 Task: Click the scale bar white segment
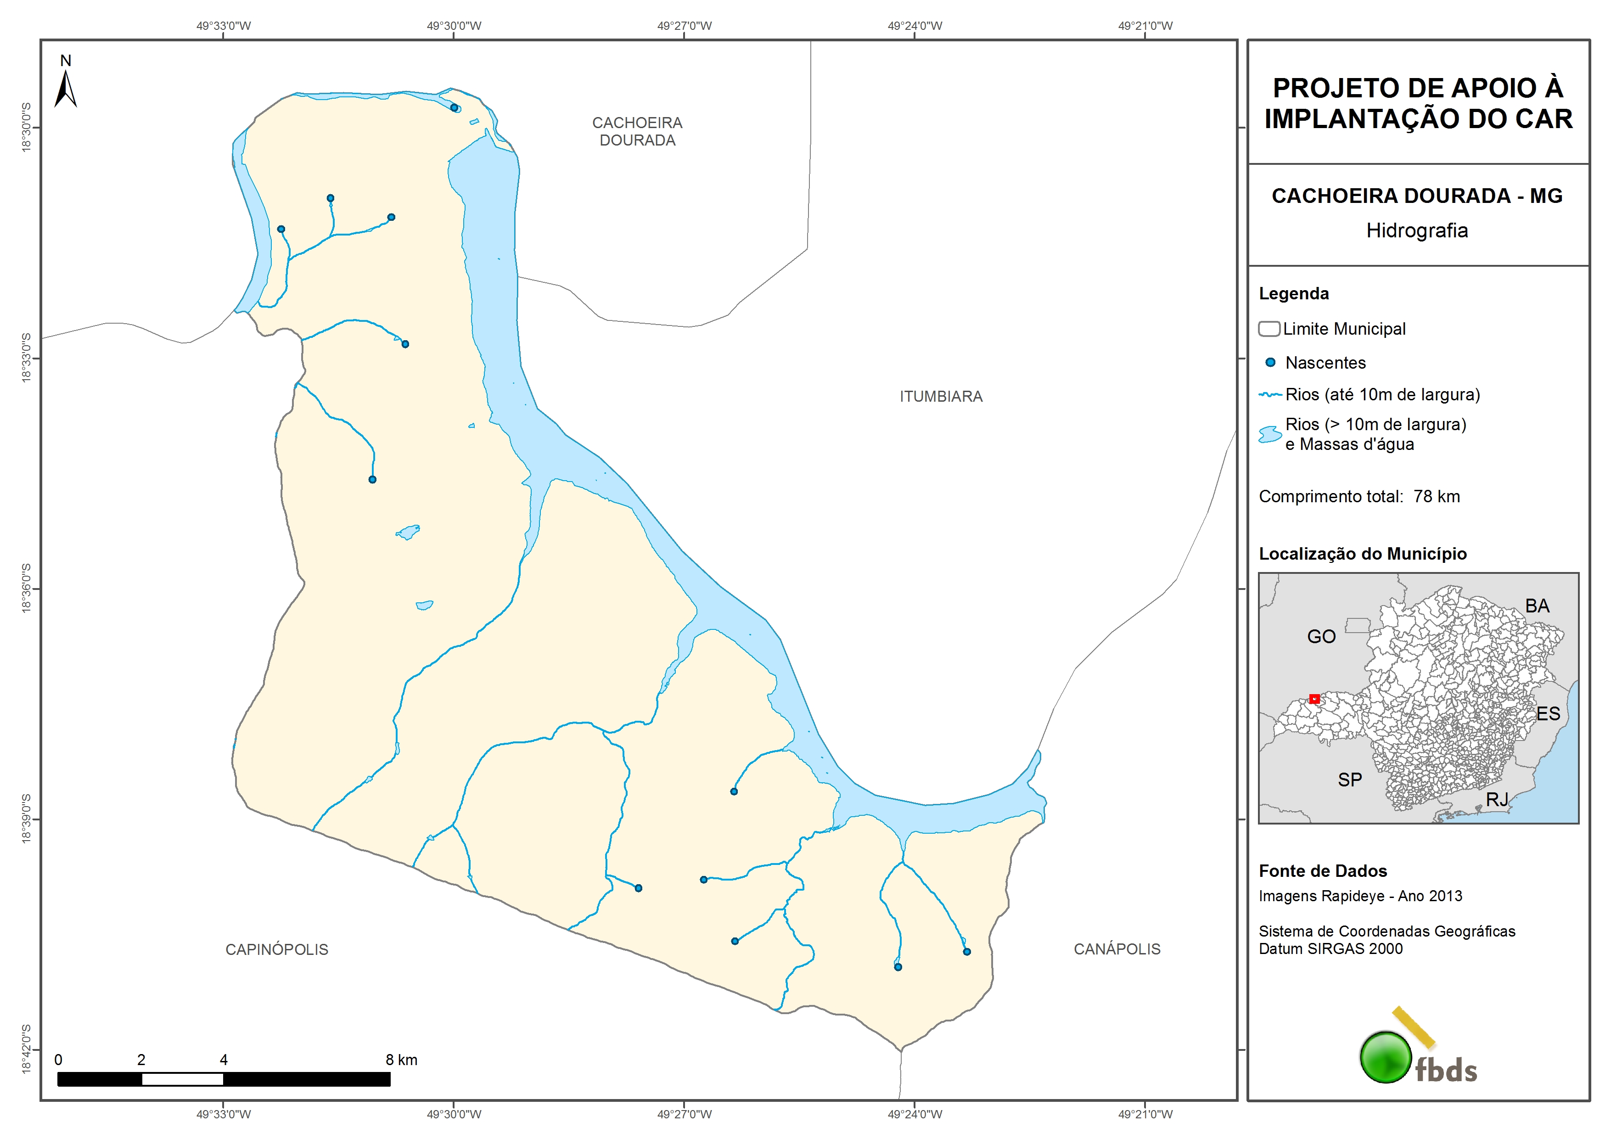tap(182, 1079)
